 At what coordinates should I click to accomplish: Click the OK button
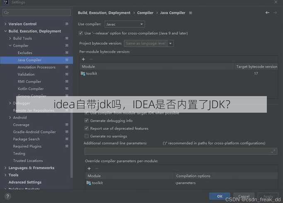click(x=220, y=196)
